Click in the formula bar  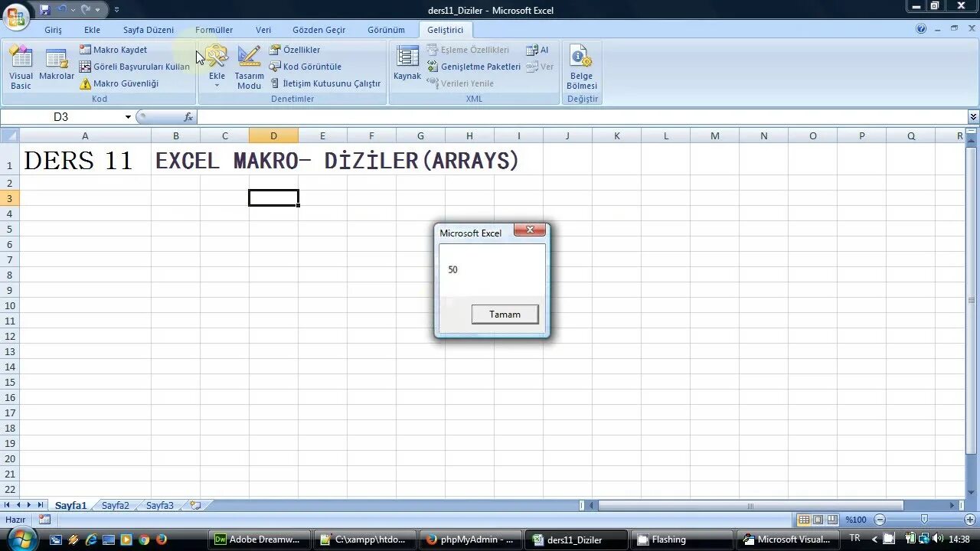[x=582, y=117]
